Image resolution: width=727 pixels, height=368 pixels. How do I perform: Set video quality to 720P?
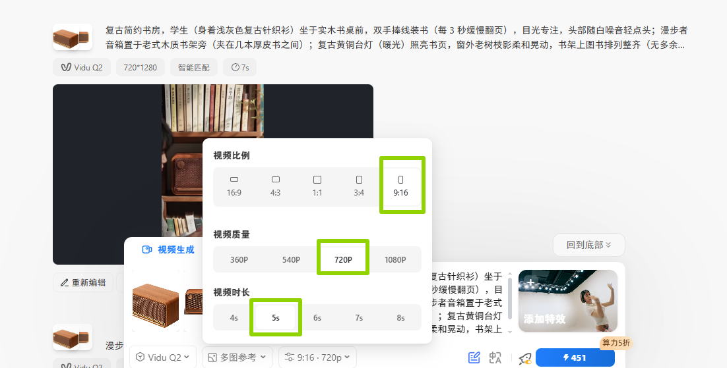343,259
